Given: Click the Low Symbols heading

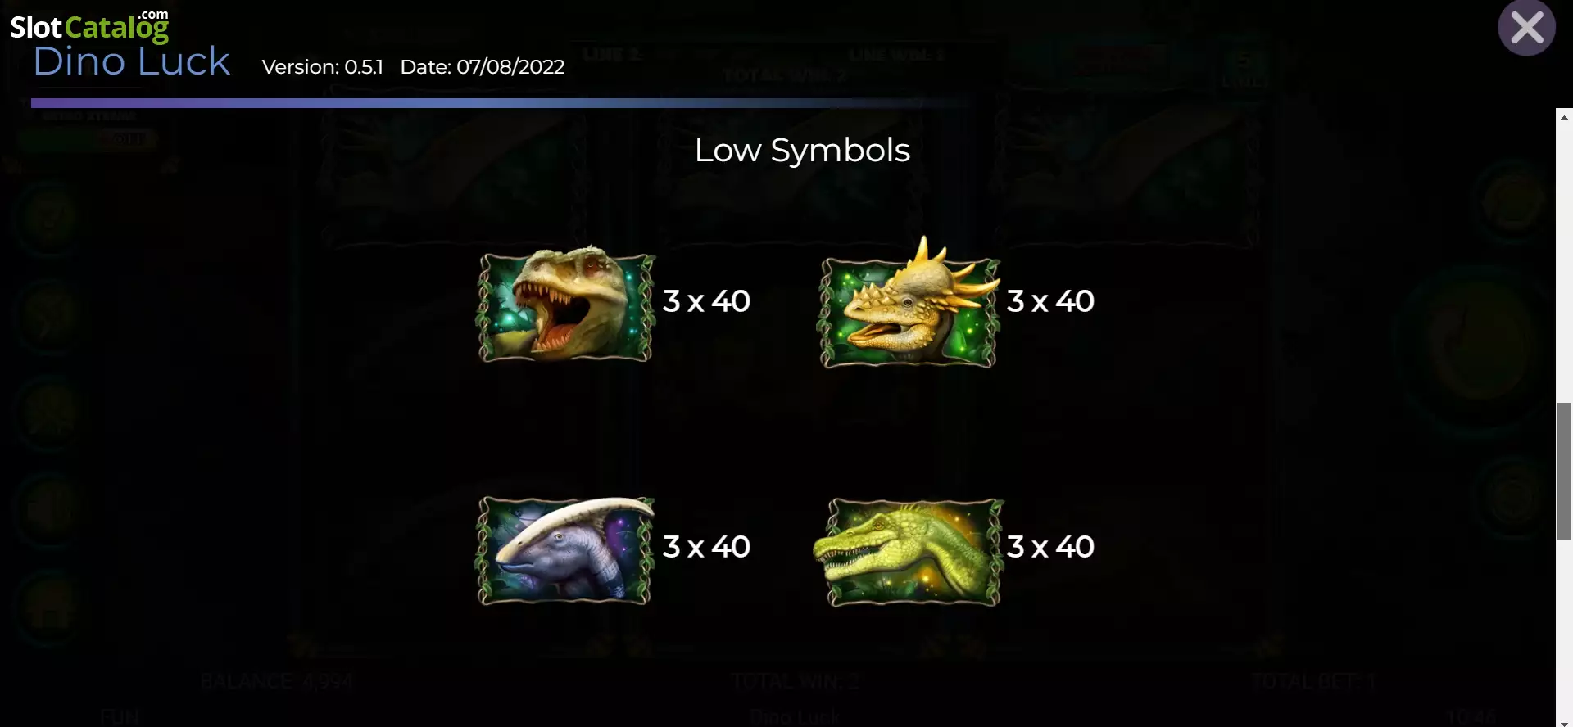Looking at the screenshot, I should click(x=802, y=151).
